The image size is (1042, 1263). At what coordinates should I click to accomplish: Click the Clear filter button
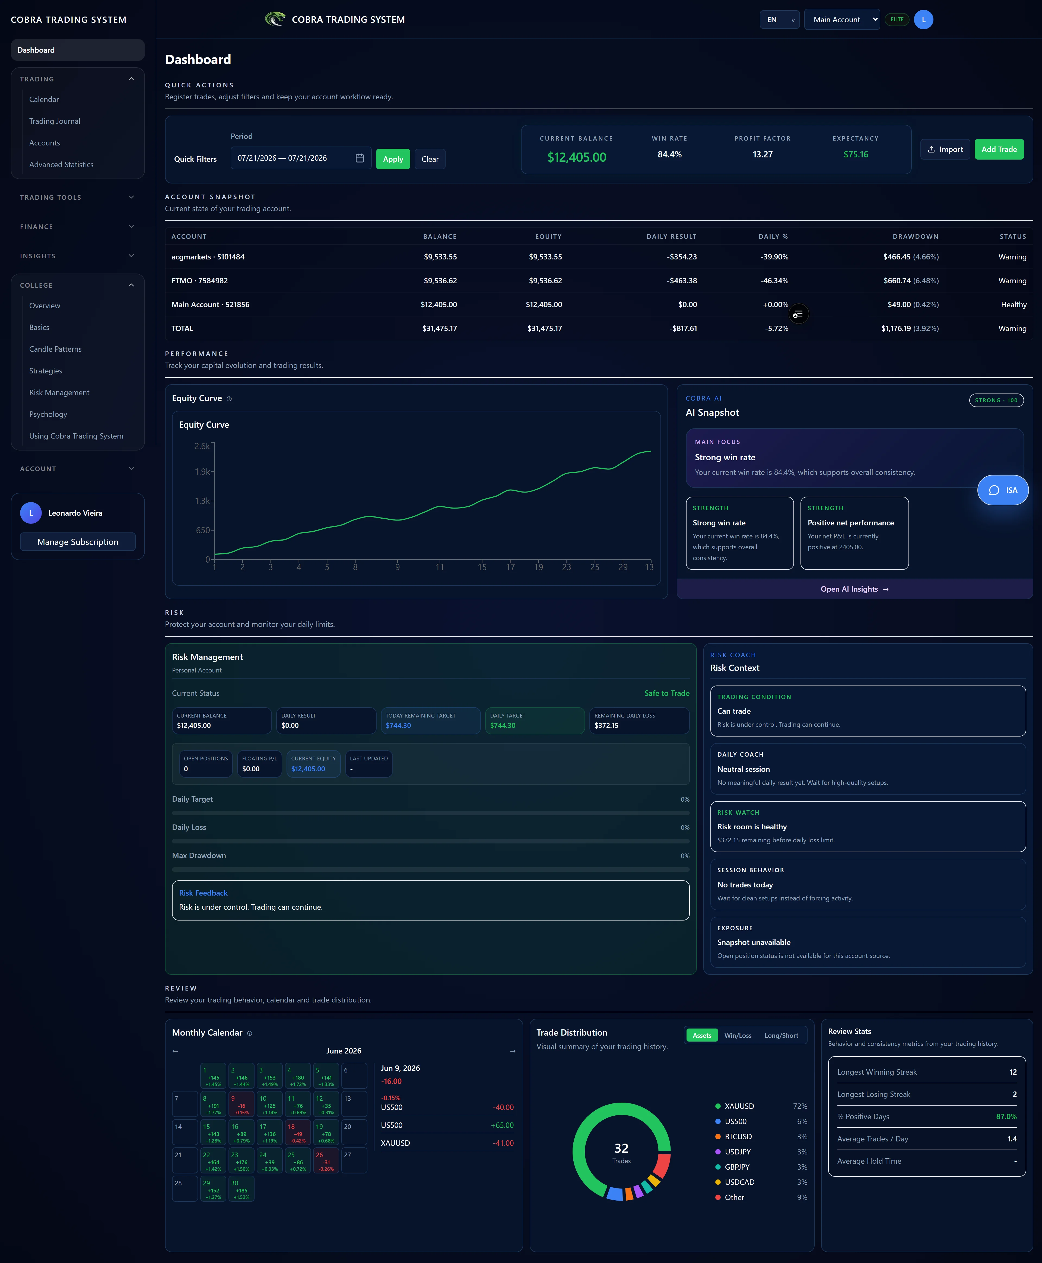430,159
